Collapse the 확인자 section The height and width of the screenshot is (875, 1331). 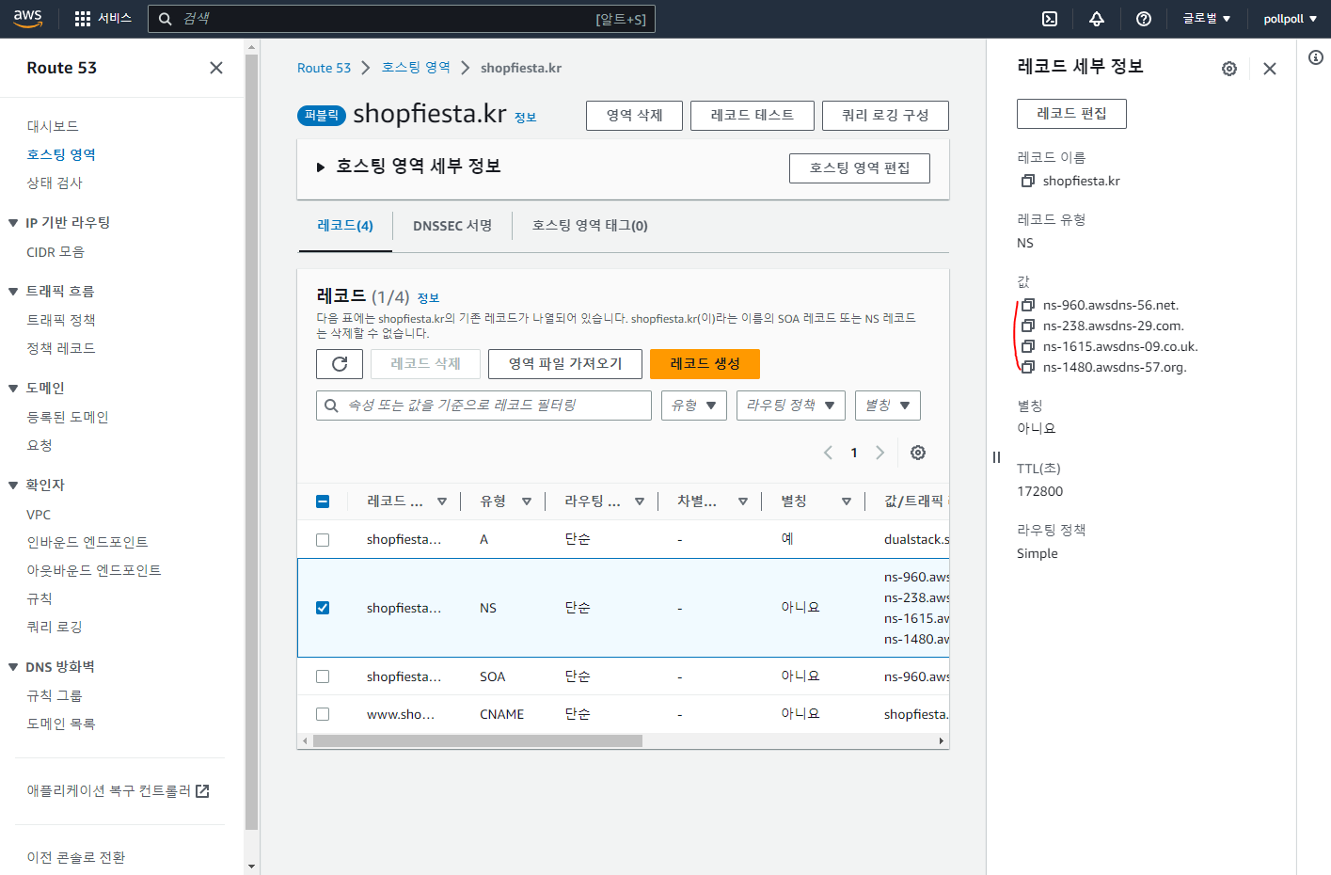tap(13, 485)
